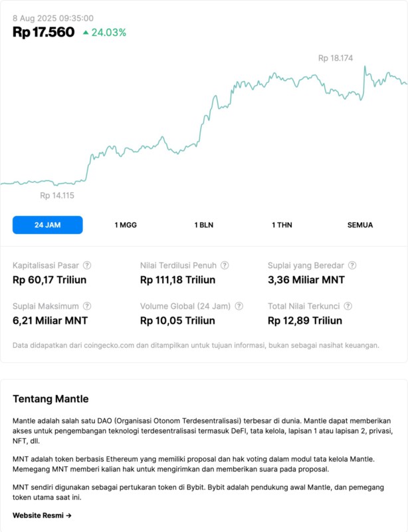Select the 24 JAM time range

[x=48, y=225]
